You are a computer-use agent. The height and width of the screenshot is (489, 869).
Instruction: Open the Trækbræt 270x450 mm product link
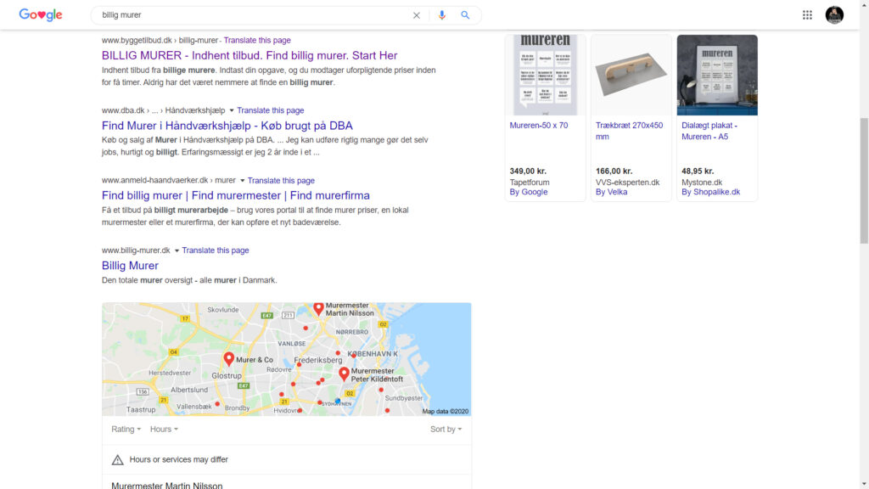point(629,132)
